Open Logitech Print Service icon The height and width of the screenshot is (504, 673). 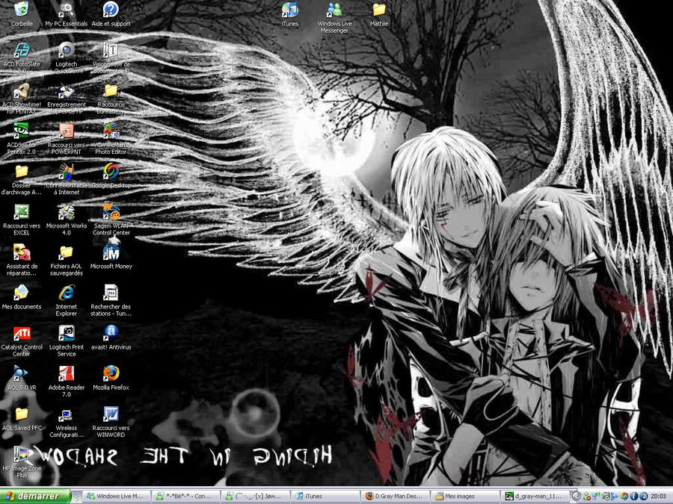[66, 340]
